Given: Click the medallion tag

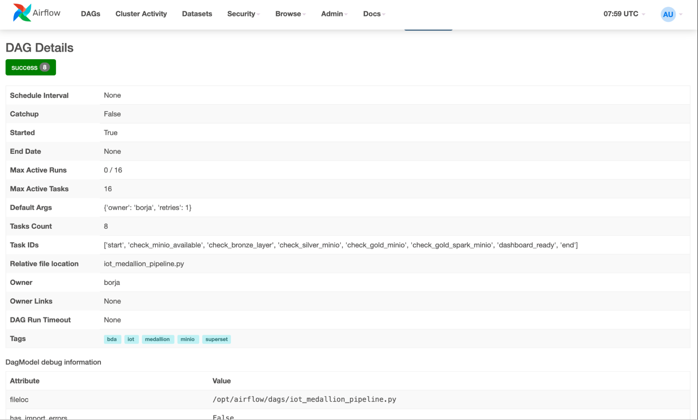Looking at the screenshot, I should (x=157, y=339).
